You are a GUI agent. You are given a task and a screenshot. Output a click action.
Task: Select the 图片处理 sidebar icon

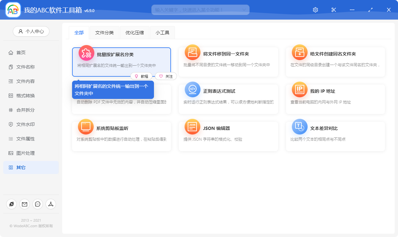point(11,153)
